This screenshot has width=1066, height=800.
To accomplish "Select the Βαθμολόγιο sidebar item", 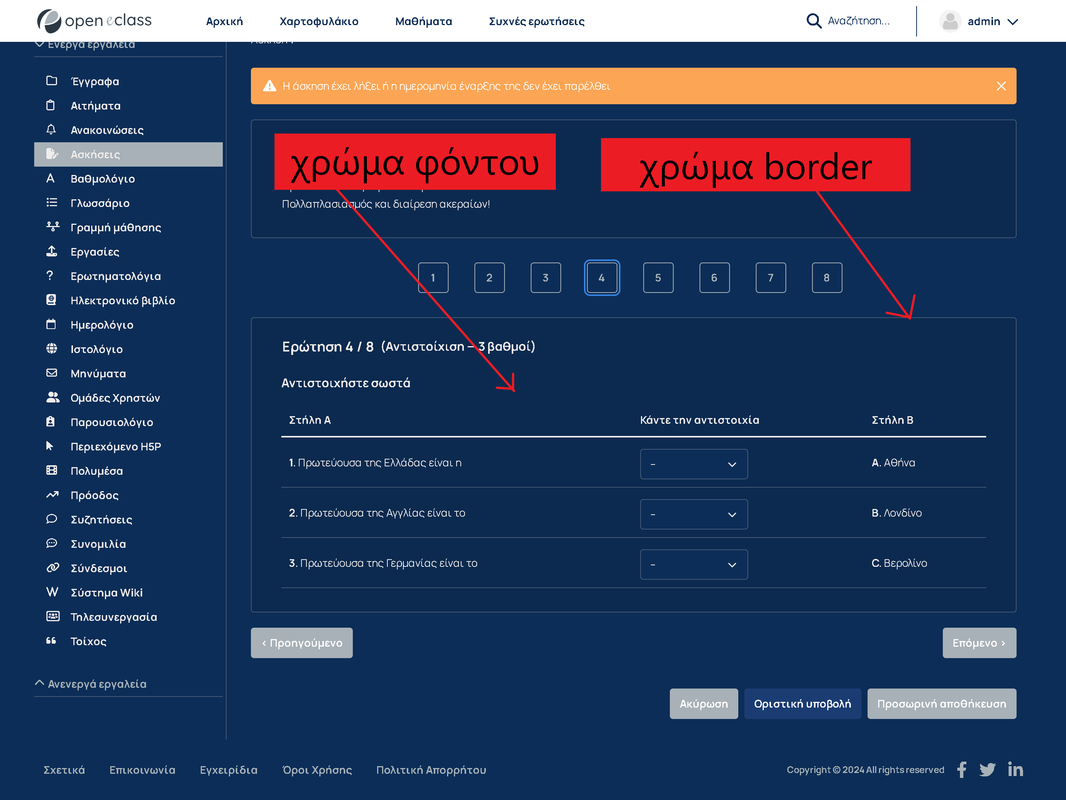I will click(128, 178).
